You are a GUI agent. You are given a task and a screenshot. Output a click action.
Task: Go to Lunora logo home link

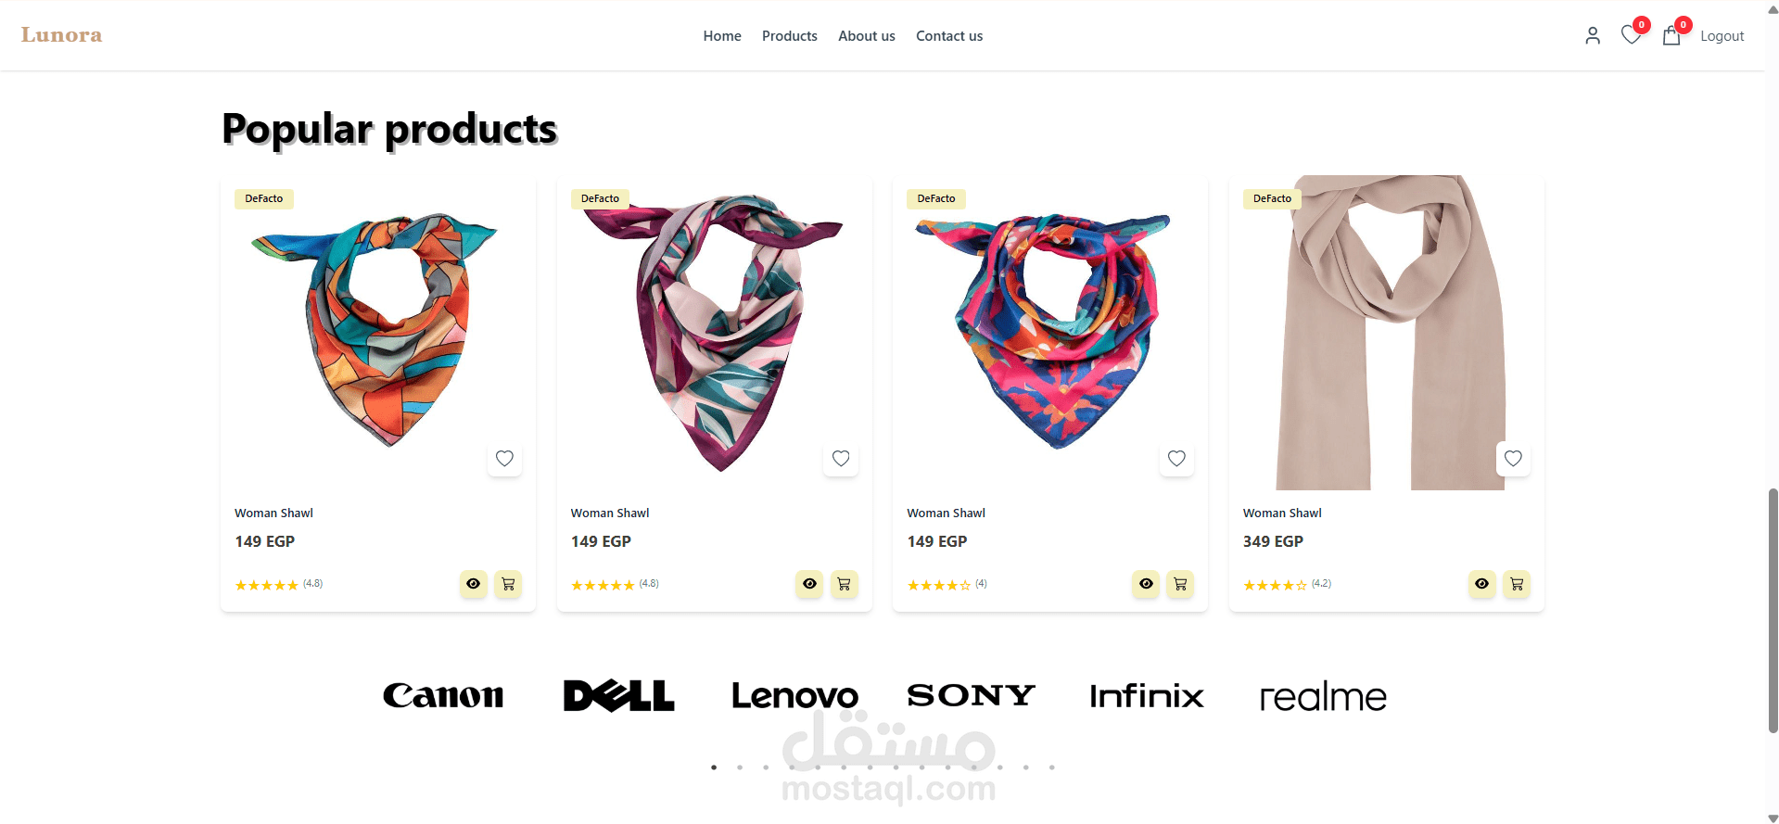[62, 35]
